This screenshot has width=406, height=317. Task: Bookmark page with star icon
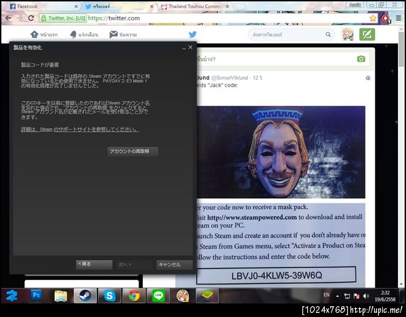tap(373, 18)
